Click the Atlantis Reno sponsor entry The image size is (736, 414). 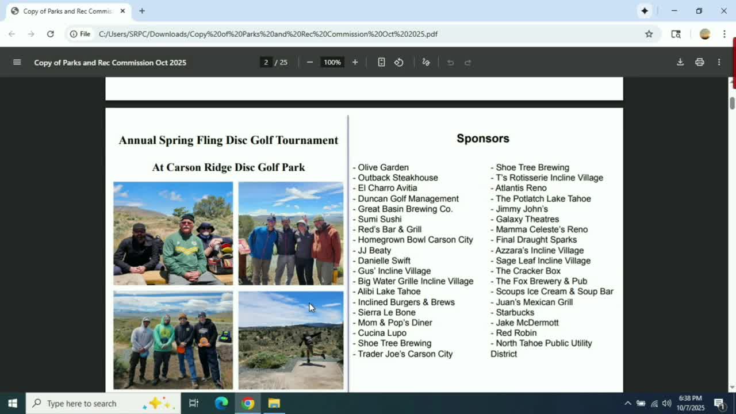[x=519, y=188]
